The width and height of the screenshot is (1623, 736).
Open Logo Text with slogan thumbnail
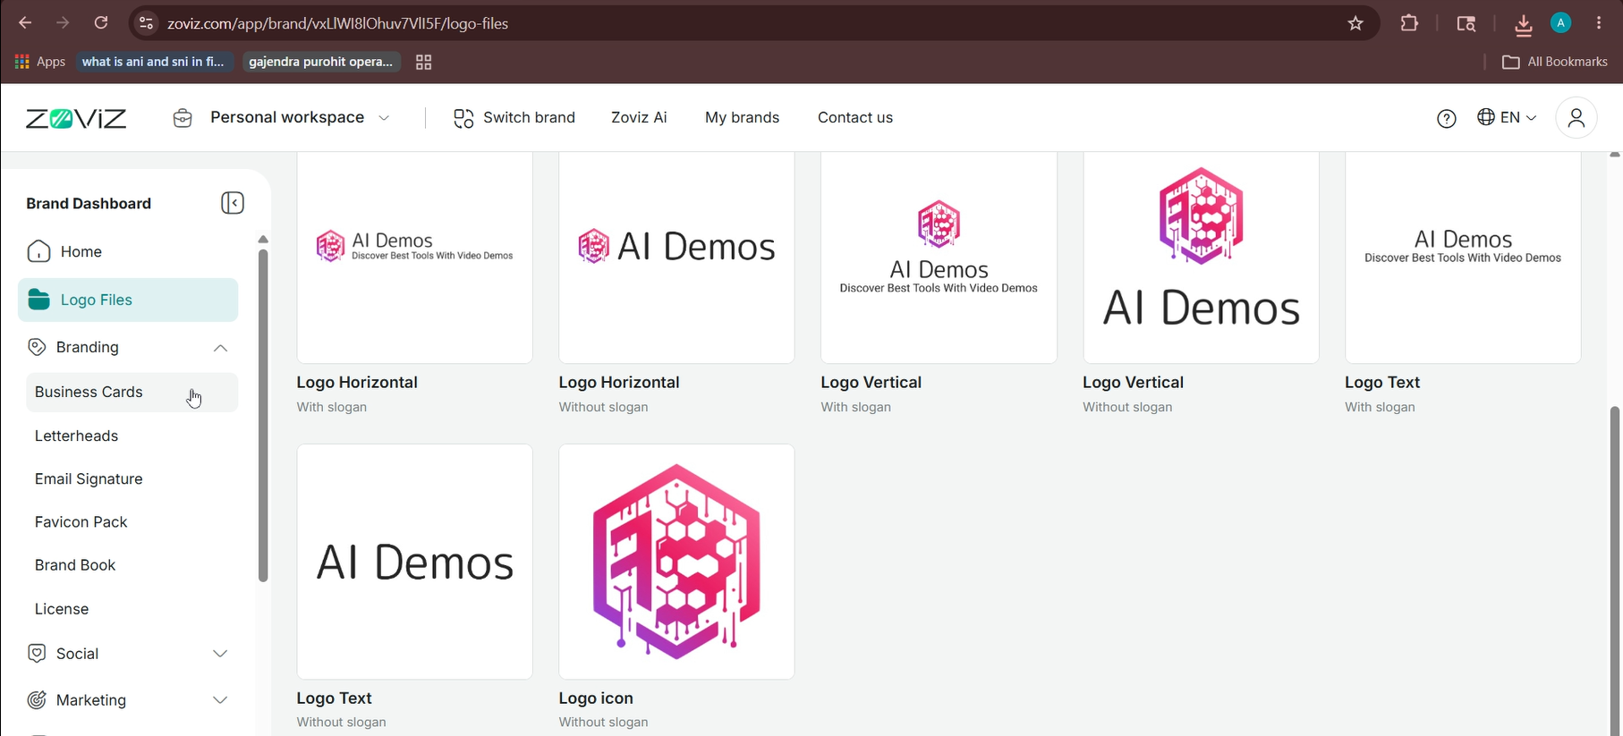1463,258
